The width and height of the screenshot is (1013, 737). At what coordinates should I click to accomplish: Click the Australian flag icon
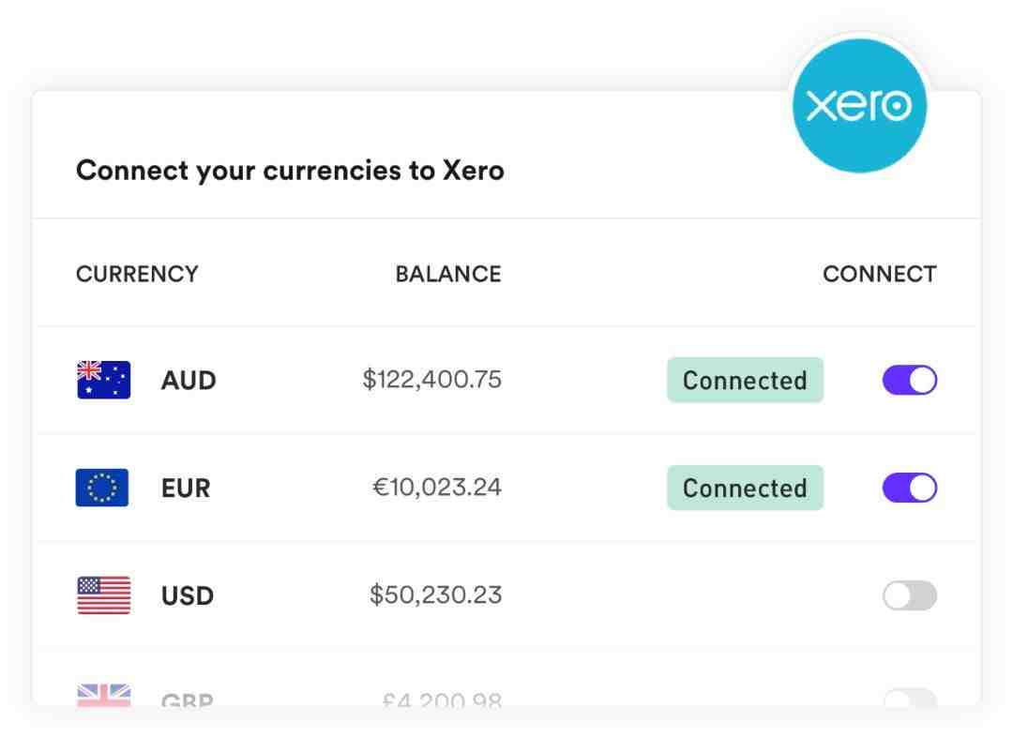(x=103, y=380)
